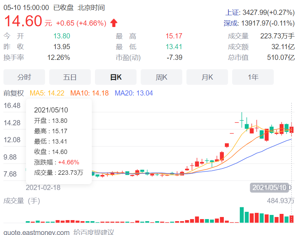Click the 最低 value 13.41 in stats

pos(174,47)
